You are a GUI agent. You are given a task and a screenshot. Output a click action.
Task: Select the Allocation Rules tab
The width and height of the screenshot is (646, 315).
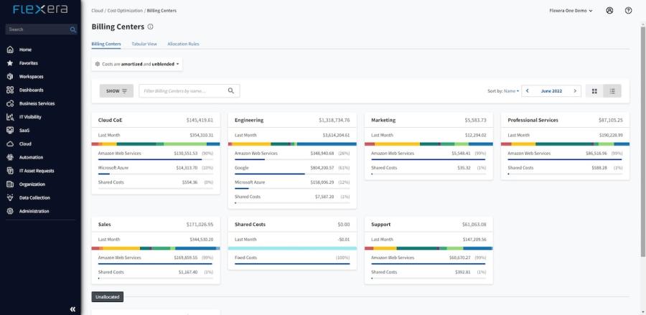click(183, 44)
